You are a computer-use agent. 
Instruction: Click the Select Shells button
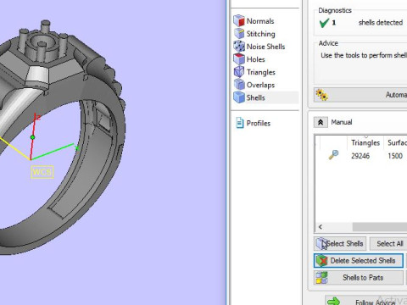click(340, 244)
